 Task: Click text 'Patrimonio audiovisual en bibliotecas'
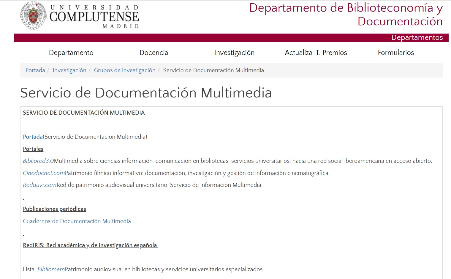click(x=164, y=269)
